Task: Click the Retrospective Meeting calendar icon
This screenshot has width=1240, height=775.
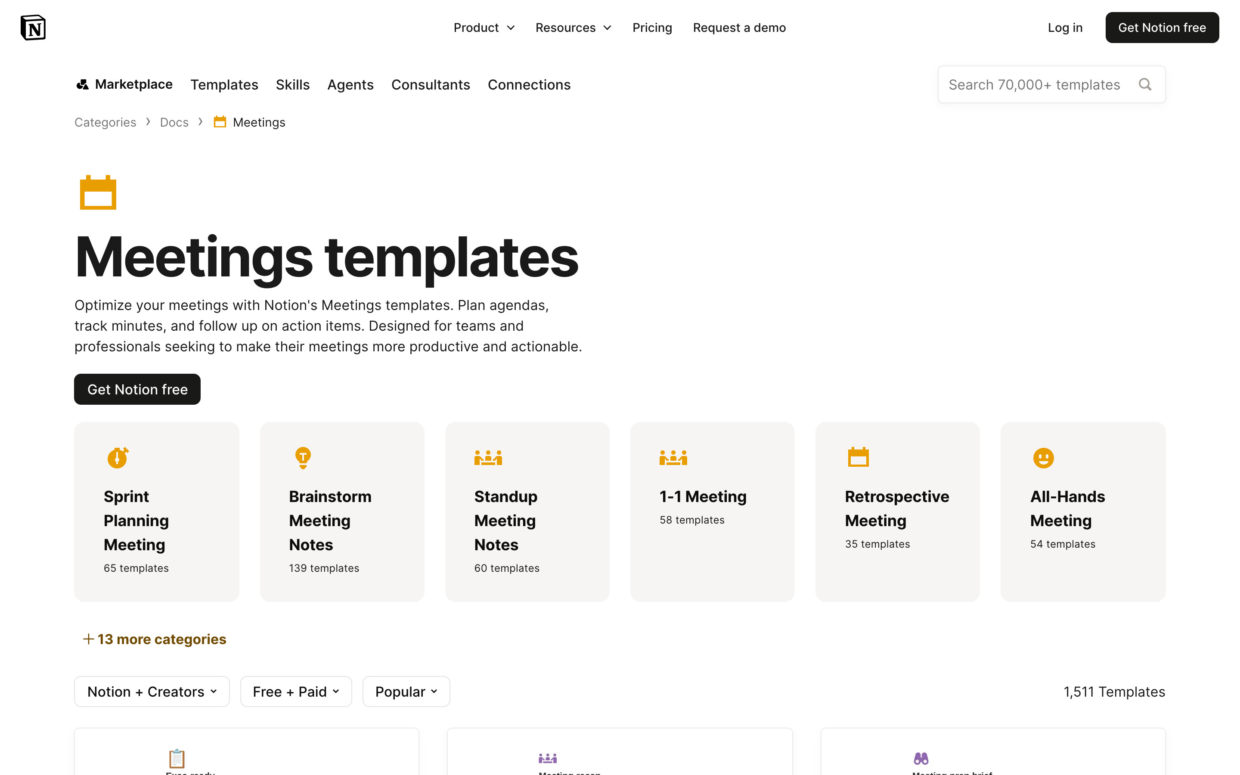Action: 858,457
